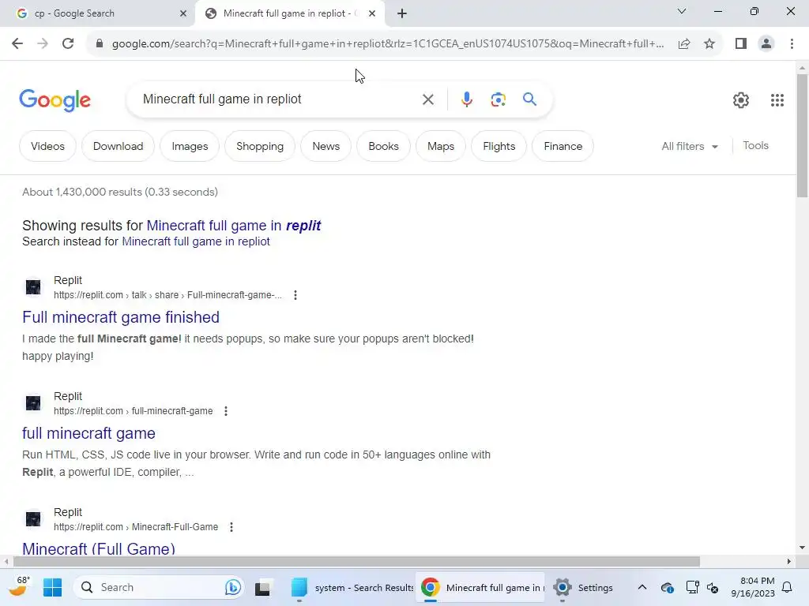Reload the current page
Viewport: 809px width, 606px height.
click(x=68, y=43)
